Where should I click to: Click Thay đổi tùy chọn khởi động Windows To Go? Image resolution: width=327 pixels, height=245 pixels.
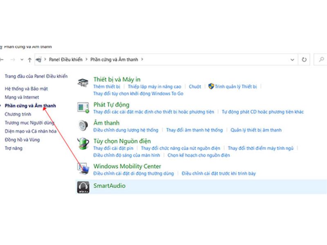point(138,94)
